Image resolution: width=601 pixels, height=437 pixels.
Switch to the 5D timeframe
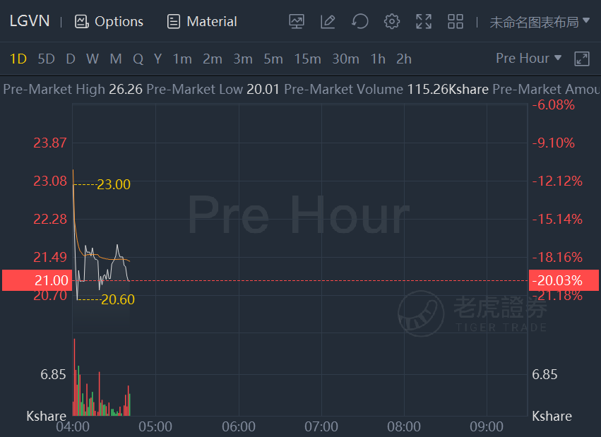click(46, 59)
